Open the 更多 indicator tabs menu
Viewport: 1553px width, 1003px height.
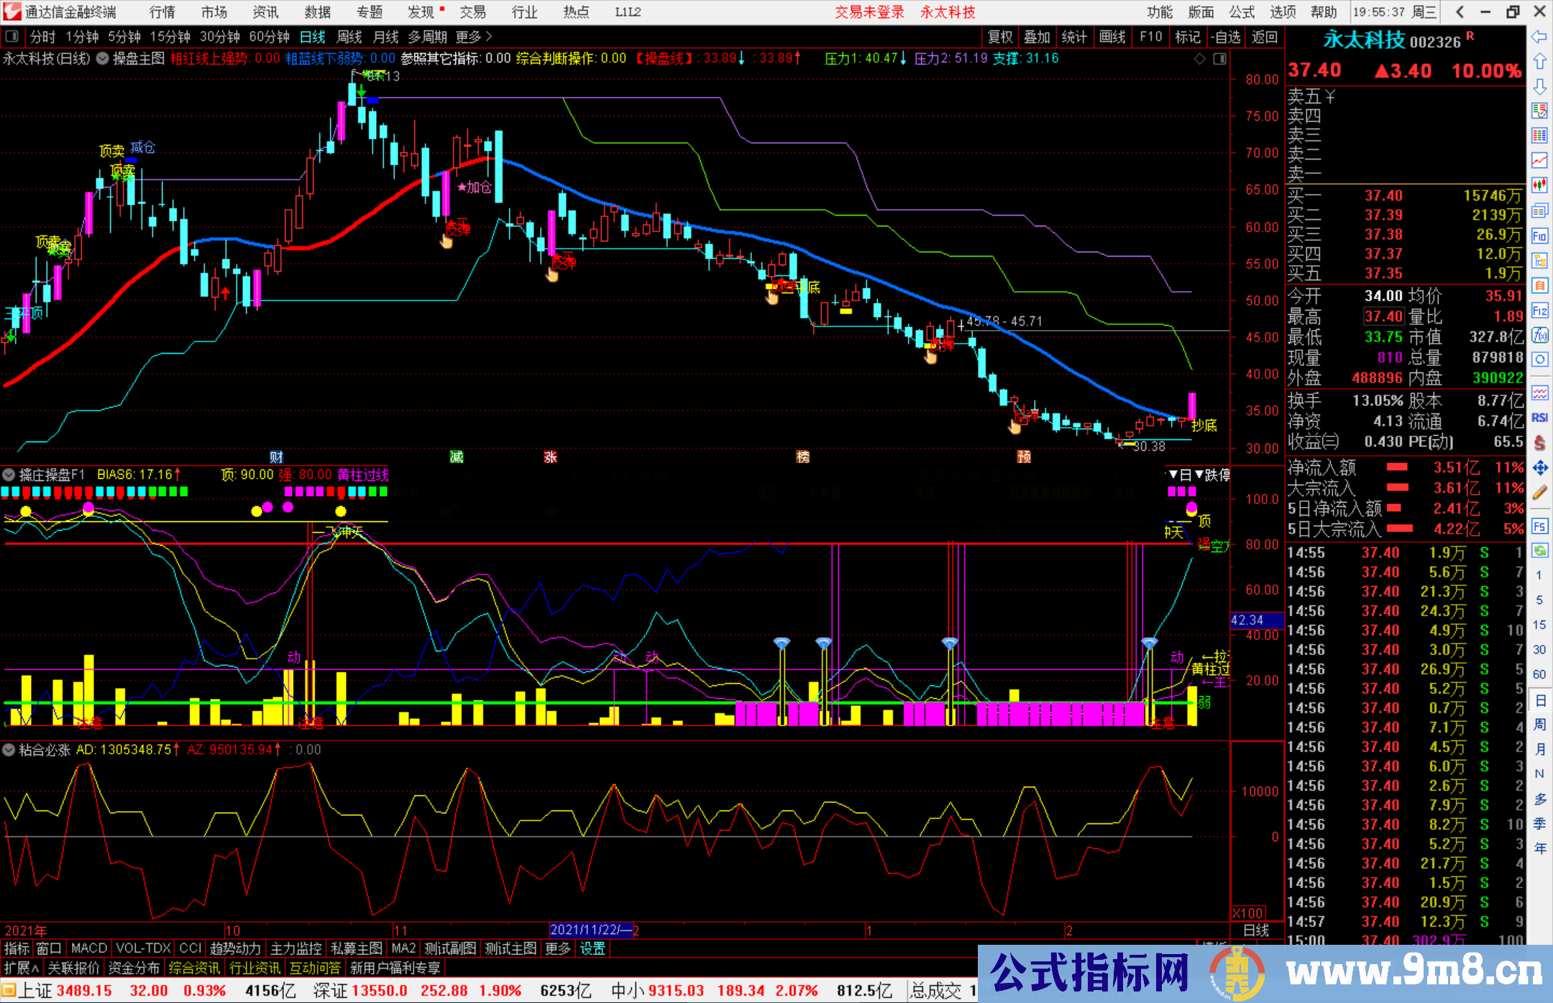point(557,948)
